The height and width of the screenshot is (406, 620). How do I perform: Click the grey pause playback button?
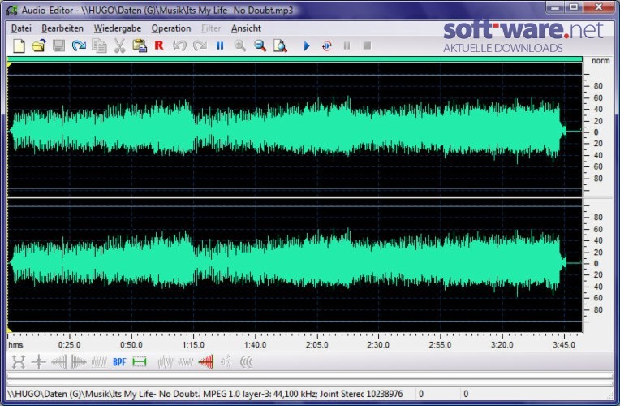click(347, 46)
